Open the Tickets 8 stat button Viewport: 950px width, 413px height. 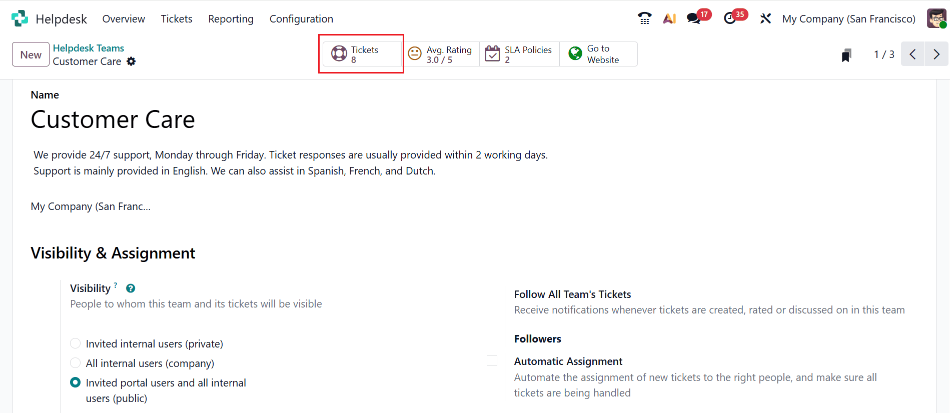[362, 54]
